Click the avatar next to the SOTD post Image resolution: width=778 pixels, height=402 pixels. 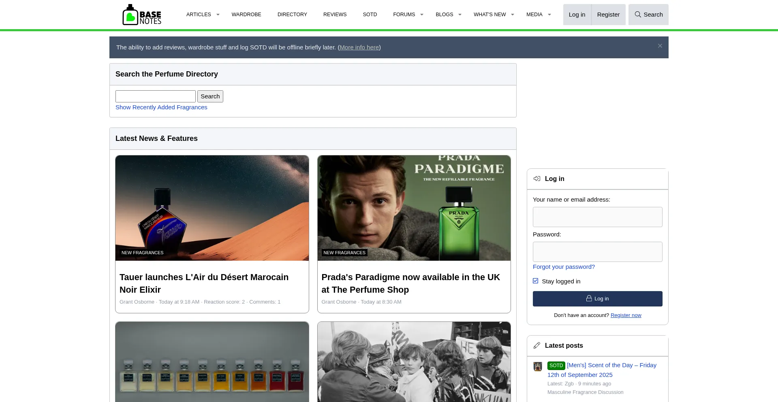click(x=538, y=366)
